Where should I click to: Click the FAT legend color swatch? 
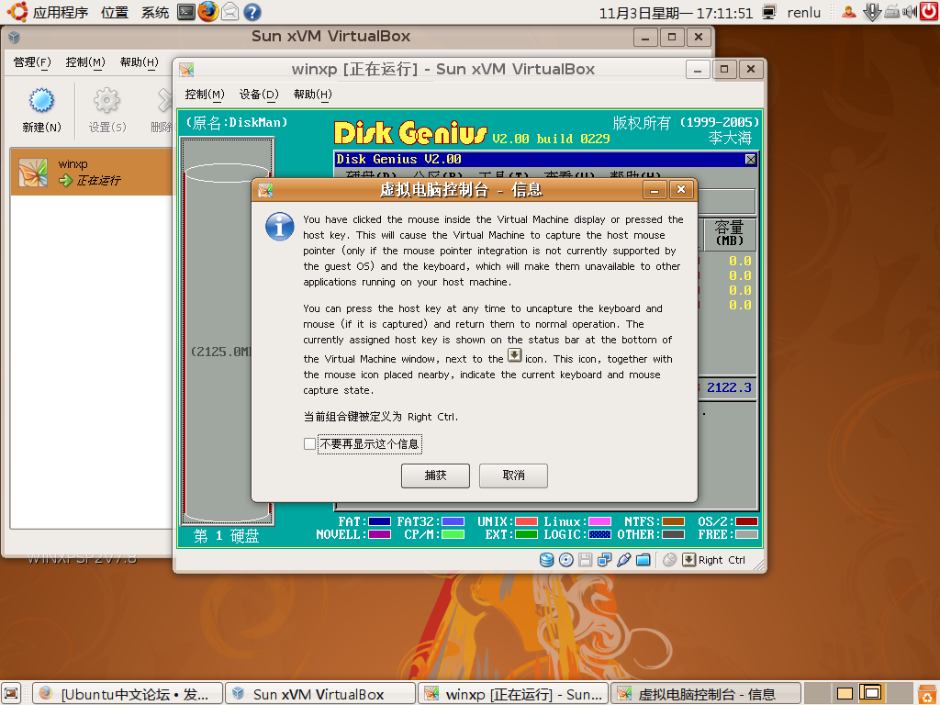click(x=379, y=521)
